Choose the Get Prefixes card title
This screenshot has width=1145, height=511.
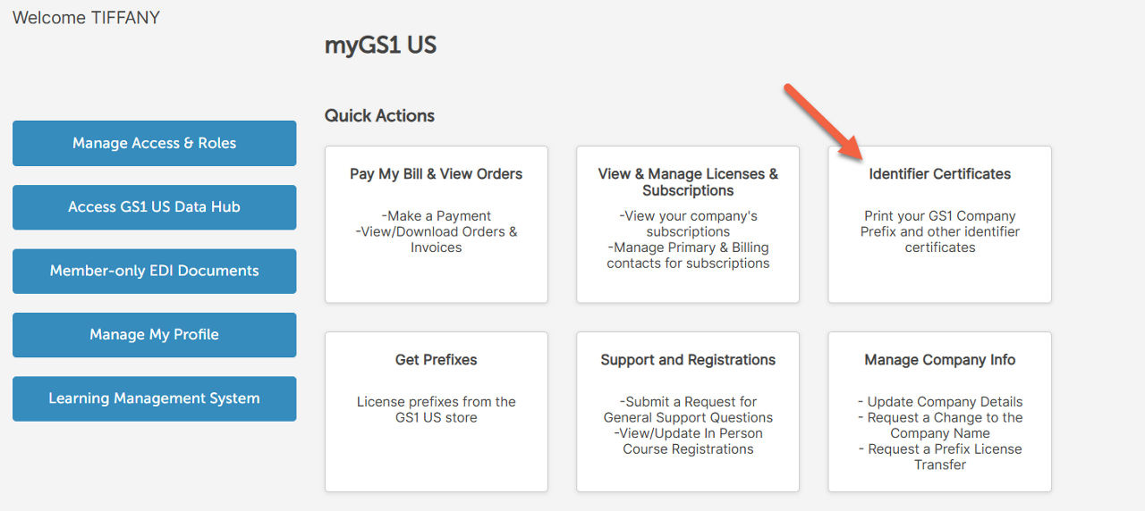click(x=436, y=360)
